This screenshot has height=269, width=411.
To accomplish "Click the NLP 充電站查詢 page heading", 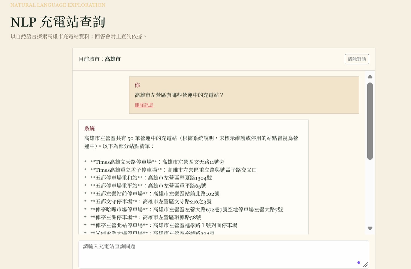I will click(x=58, y=22).
